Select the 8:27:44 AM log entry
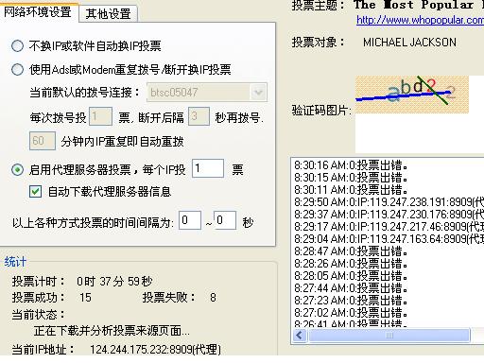Screen dimensions: 484x363 click(x=351, y=288)
